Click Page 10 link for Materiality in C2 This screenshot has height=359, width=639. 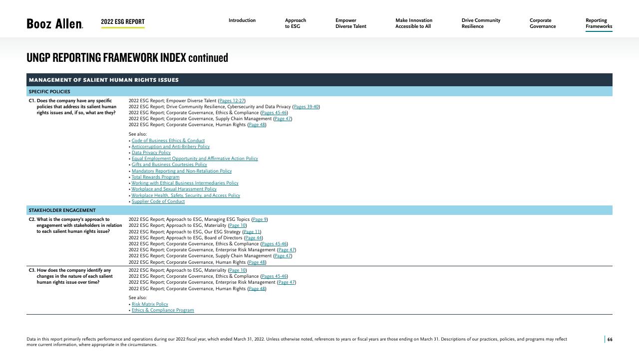(237, 225)
